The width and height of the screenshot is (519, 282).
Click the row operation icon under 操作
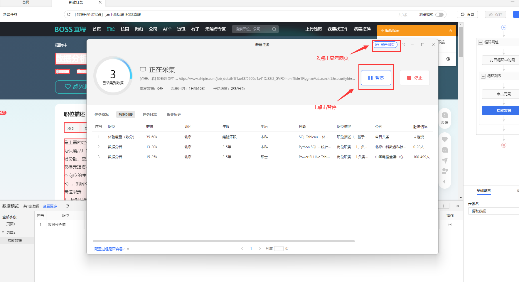pyautogui.click(x=450, y=224)
